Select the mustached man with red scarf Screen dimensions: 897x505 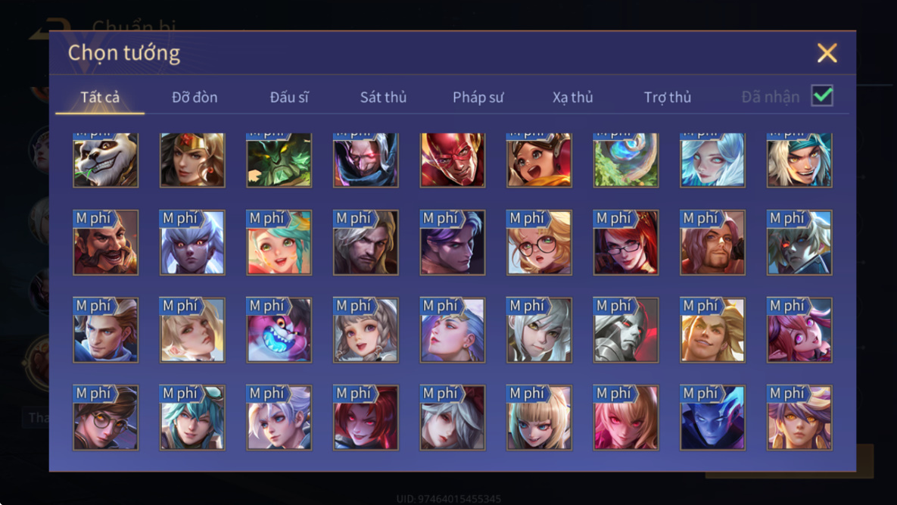pyautogui.click(x=105, y=242)
